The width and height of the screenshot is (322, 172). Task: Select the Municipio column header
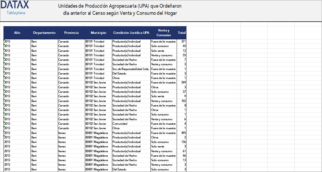pos(98,33)
